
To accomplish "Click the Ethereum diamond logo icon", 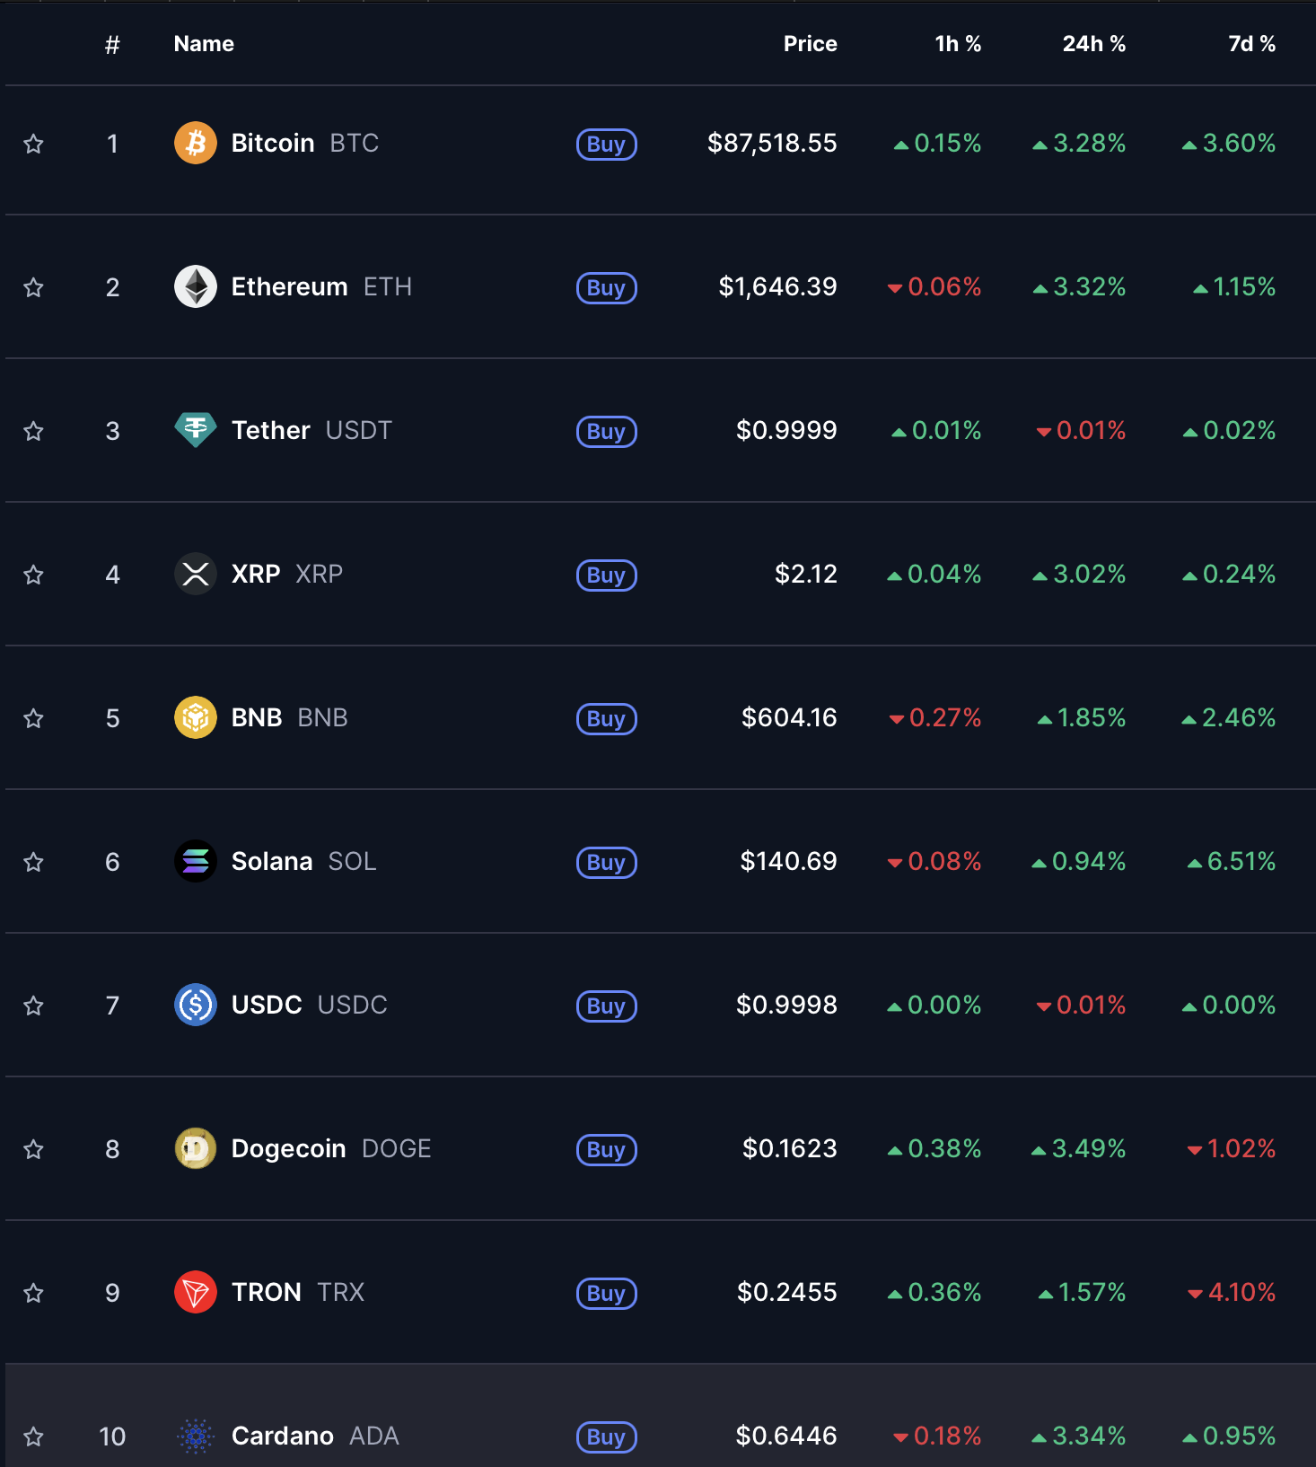I will (195, 286).
